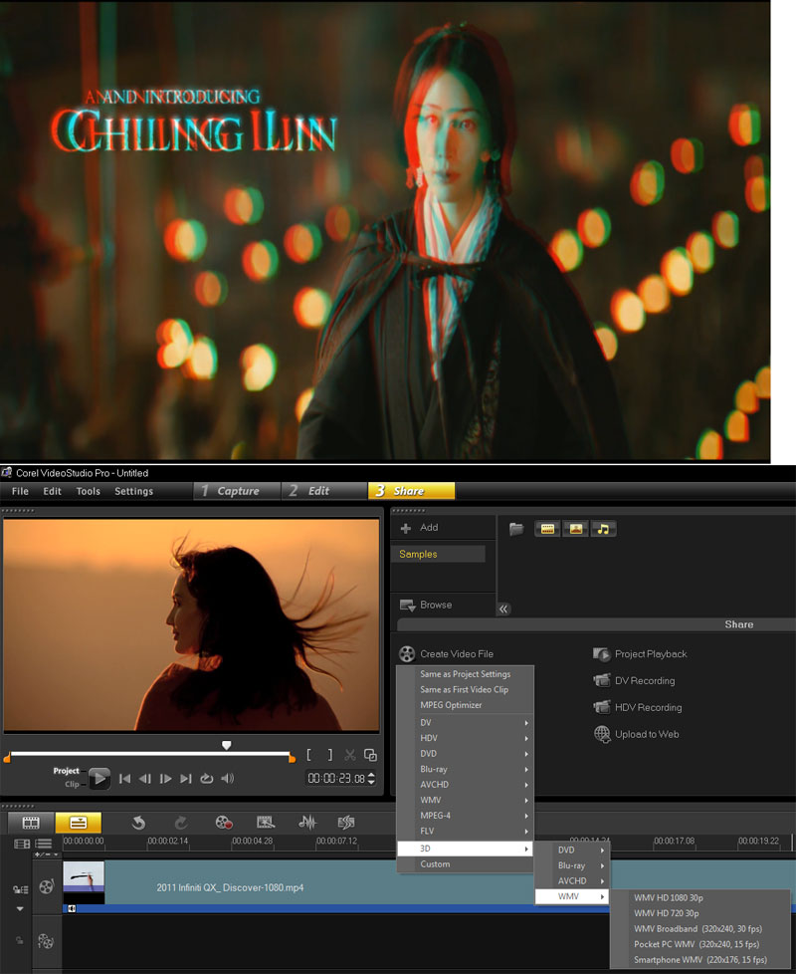The image size is (796, 974).
Task: Expand the highlighted 3D submenu entry
Action: coord(466,849)
